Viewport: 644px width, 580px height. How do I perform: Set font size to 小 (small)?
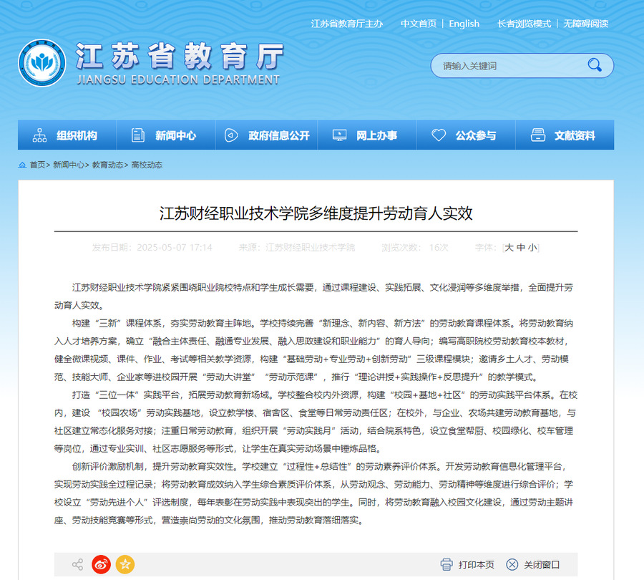click(x=532, y=248)
